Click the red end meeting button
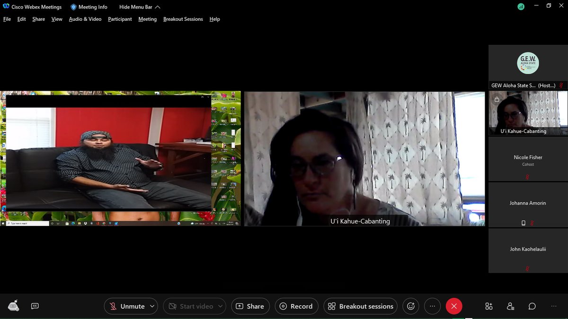 (453, 306)
